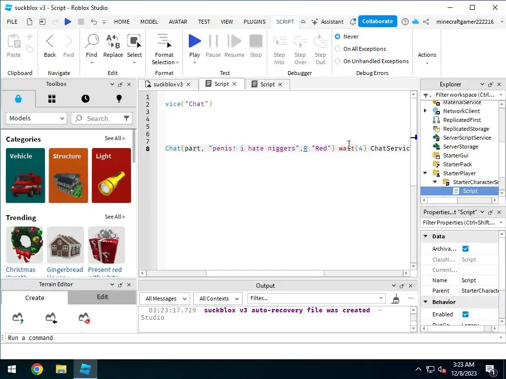Click See All next to Categories
Screen dimensions: 506x379
coord(115,138)
